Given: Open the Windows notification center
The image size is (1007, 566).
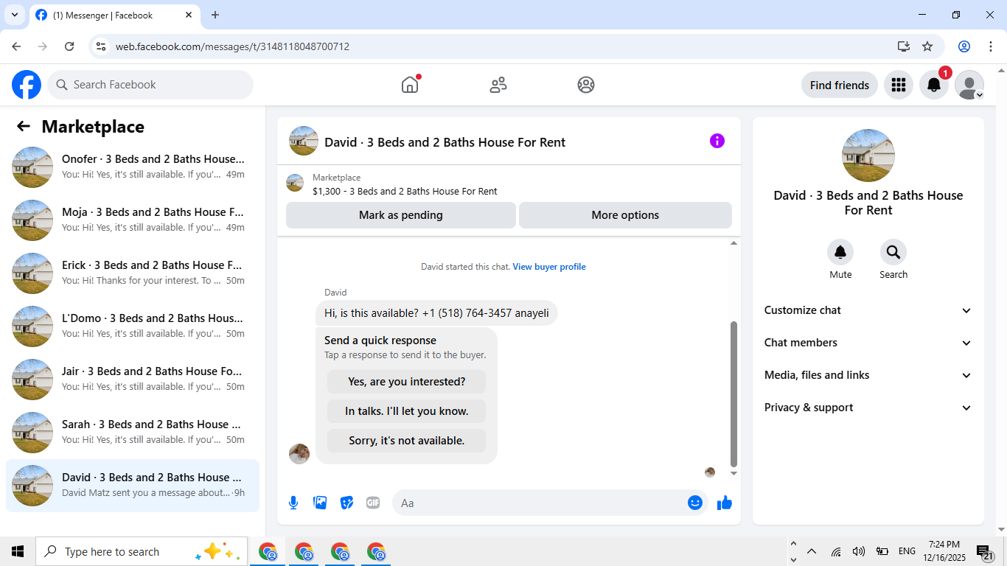Looking at the screenshot, I should 985,553.
